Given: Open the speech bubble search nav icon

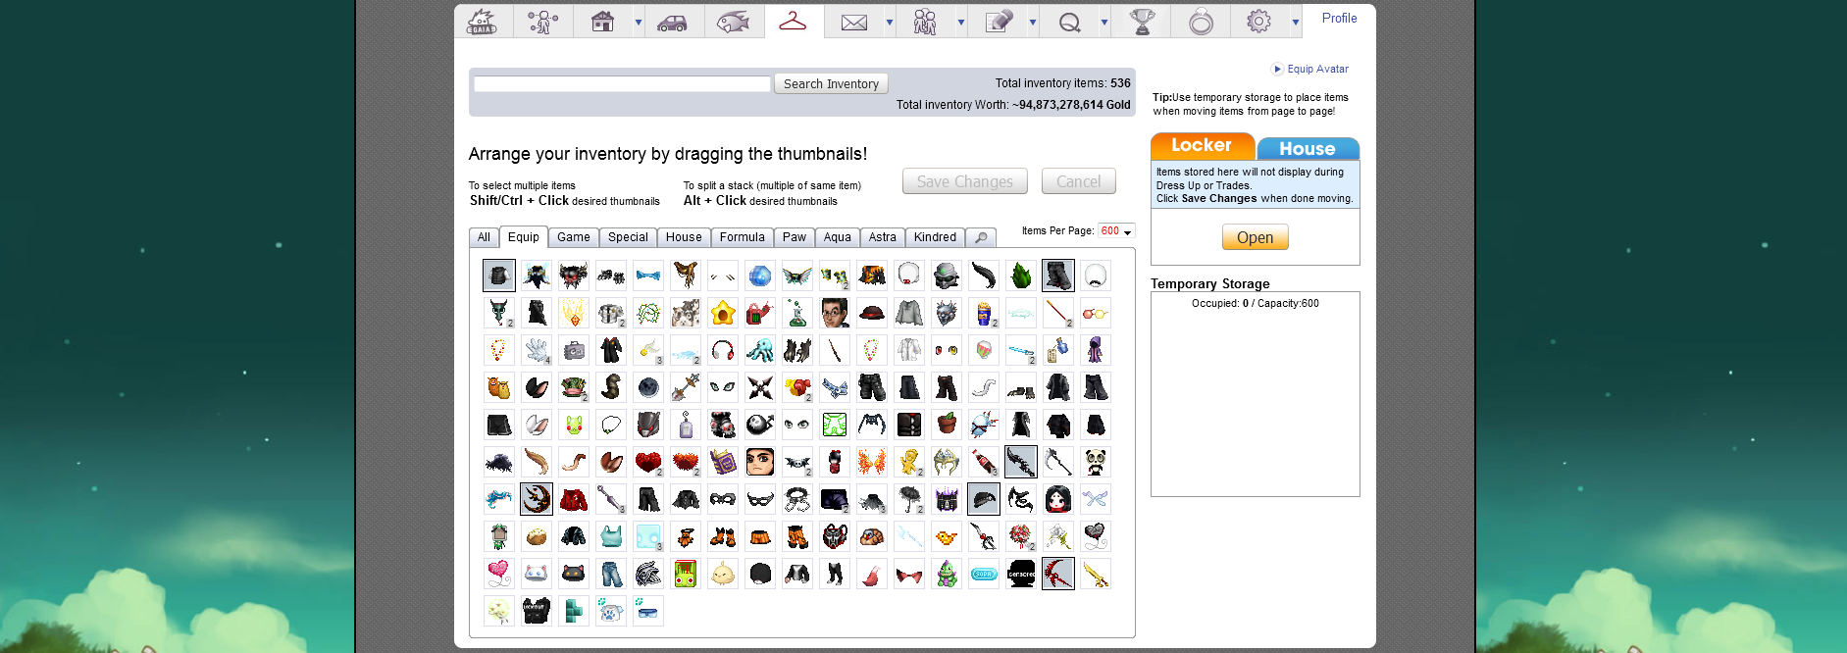Looking at the screenshot, I should tap(1069, 22).
